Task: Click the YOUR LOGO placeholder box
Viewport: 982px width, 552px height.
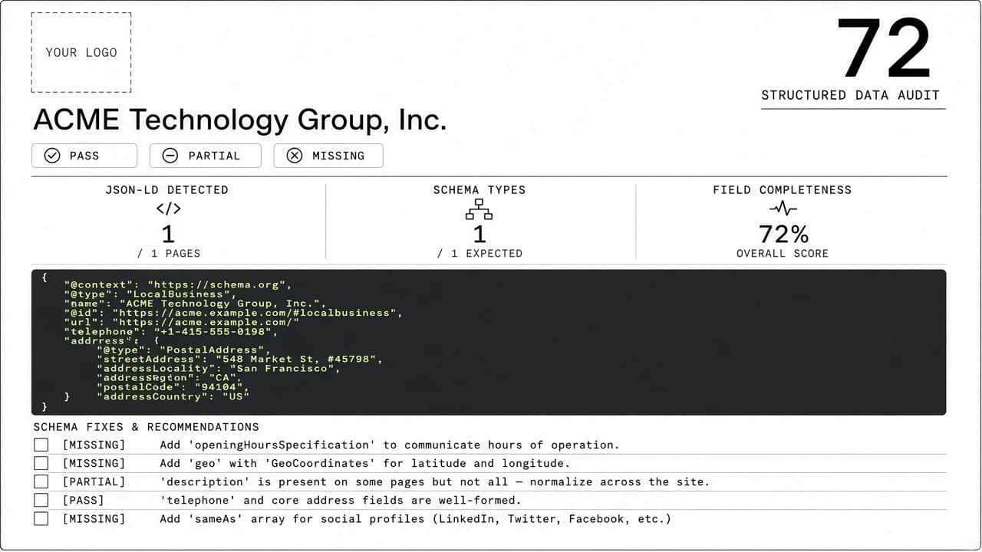Action: click(x=81, y=52)
